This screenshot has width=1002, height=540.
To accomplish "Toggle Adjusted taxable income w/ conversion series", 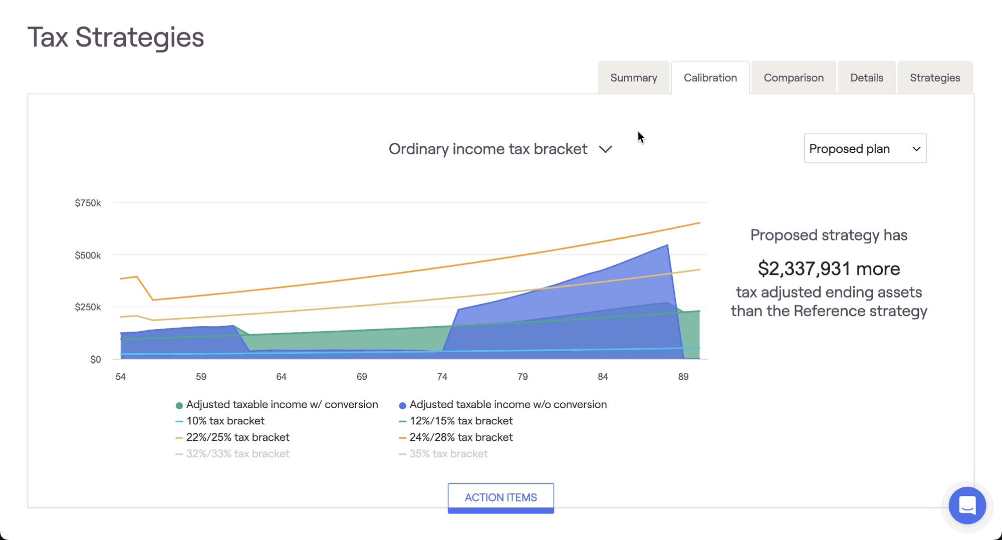I will (282, 405).
